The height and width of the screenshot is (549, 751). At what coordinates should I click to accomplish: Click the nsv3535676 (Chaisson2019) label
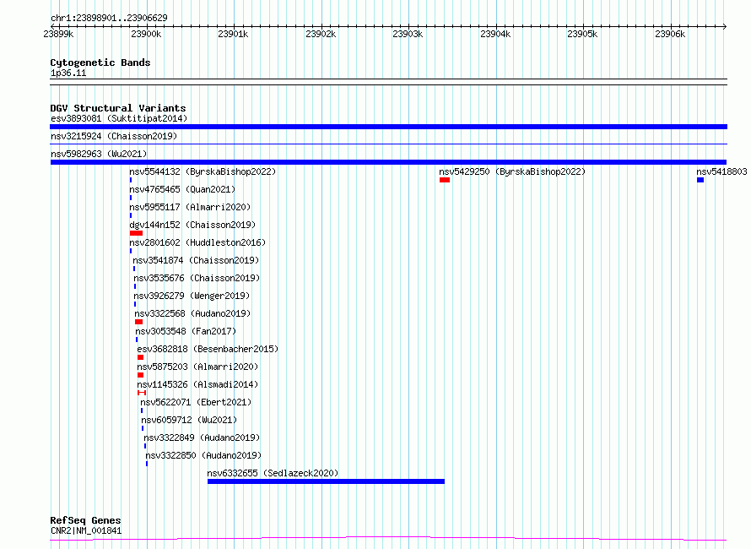(x=197, y=278)
